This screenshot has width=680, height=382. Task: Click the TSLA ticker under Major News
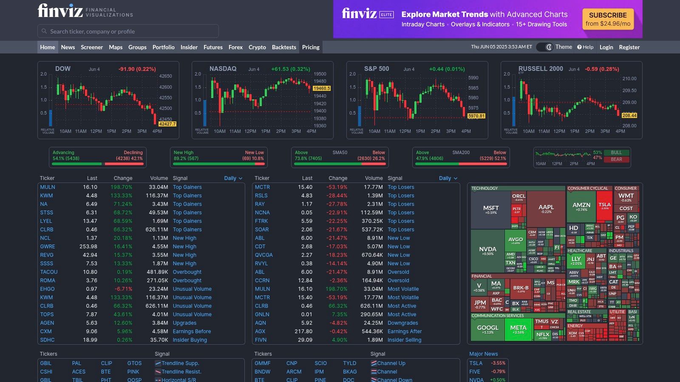pos(476,363)
